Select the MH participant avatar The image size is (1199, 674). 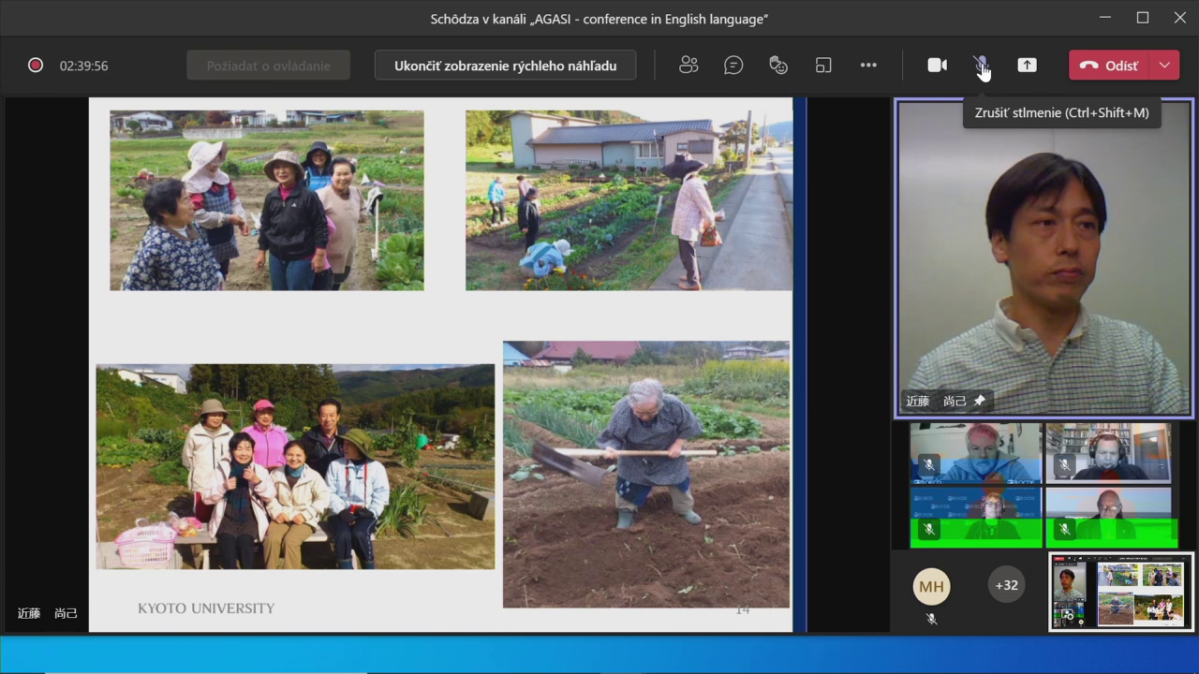pyautogui.click(x=931, y=586)
